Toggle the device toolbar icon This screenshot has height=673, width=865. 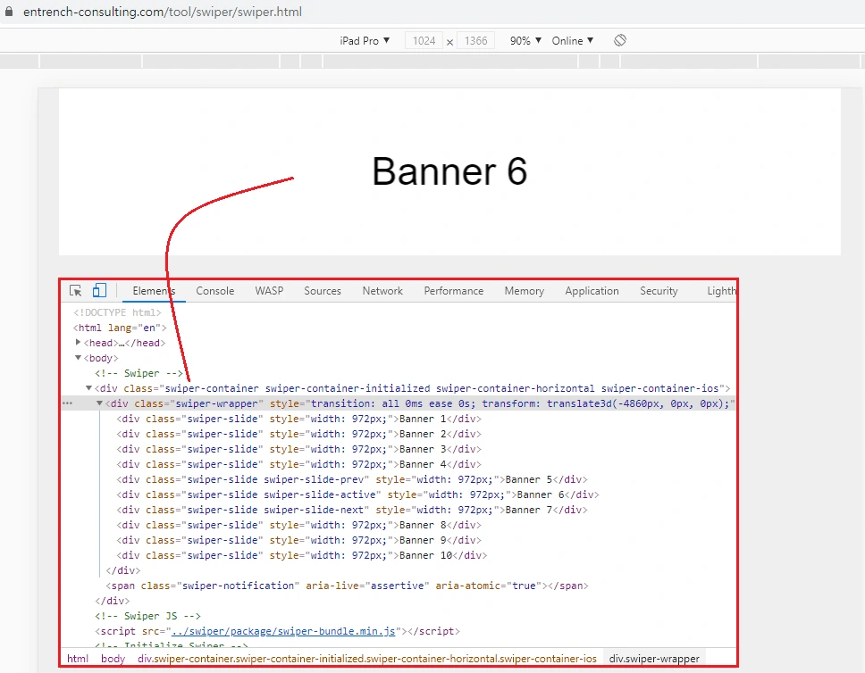click(99, 290)
